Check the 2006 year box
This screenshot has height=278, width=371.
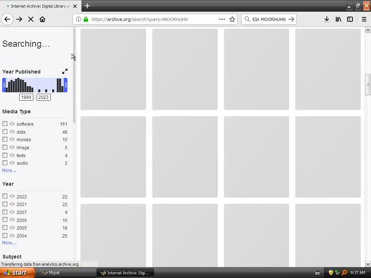[x=5, y=220]
